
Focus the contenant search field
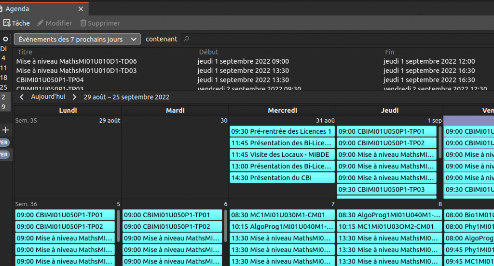pos(337,39)
